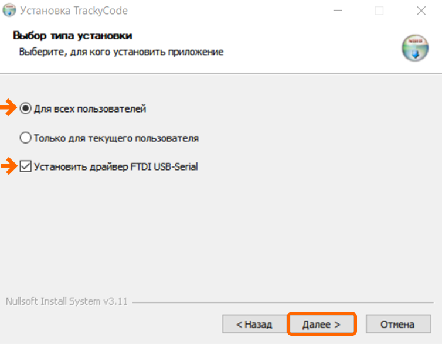
Task: Click orange arrow beside the FTDI driver checkbox
Action: tap(8, 167)
